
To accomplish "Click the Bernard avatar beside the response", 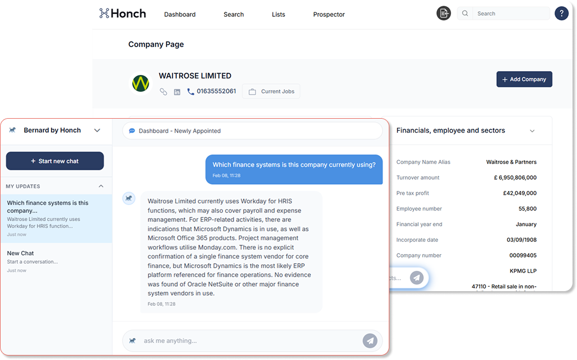I will (x=129, y=199).
